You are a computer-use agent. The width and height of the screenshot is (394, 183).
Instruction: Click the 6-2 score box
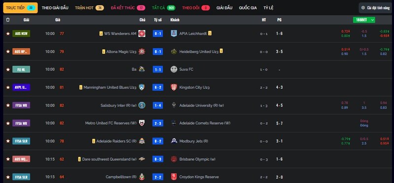click(158, 87)
